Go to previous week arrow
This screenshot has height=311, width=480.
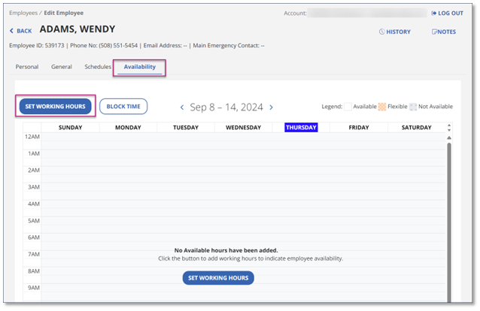click(182, 107)
